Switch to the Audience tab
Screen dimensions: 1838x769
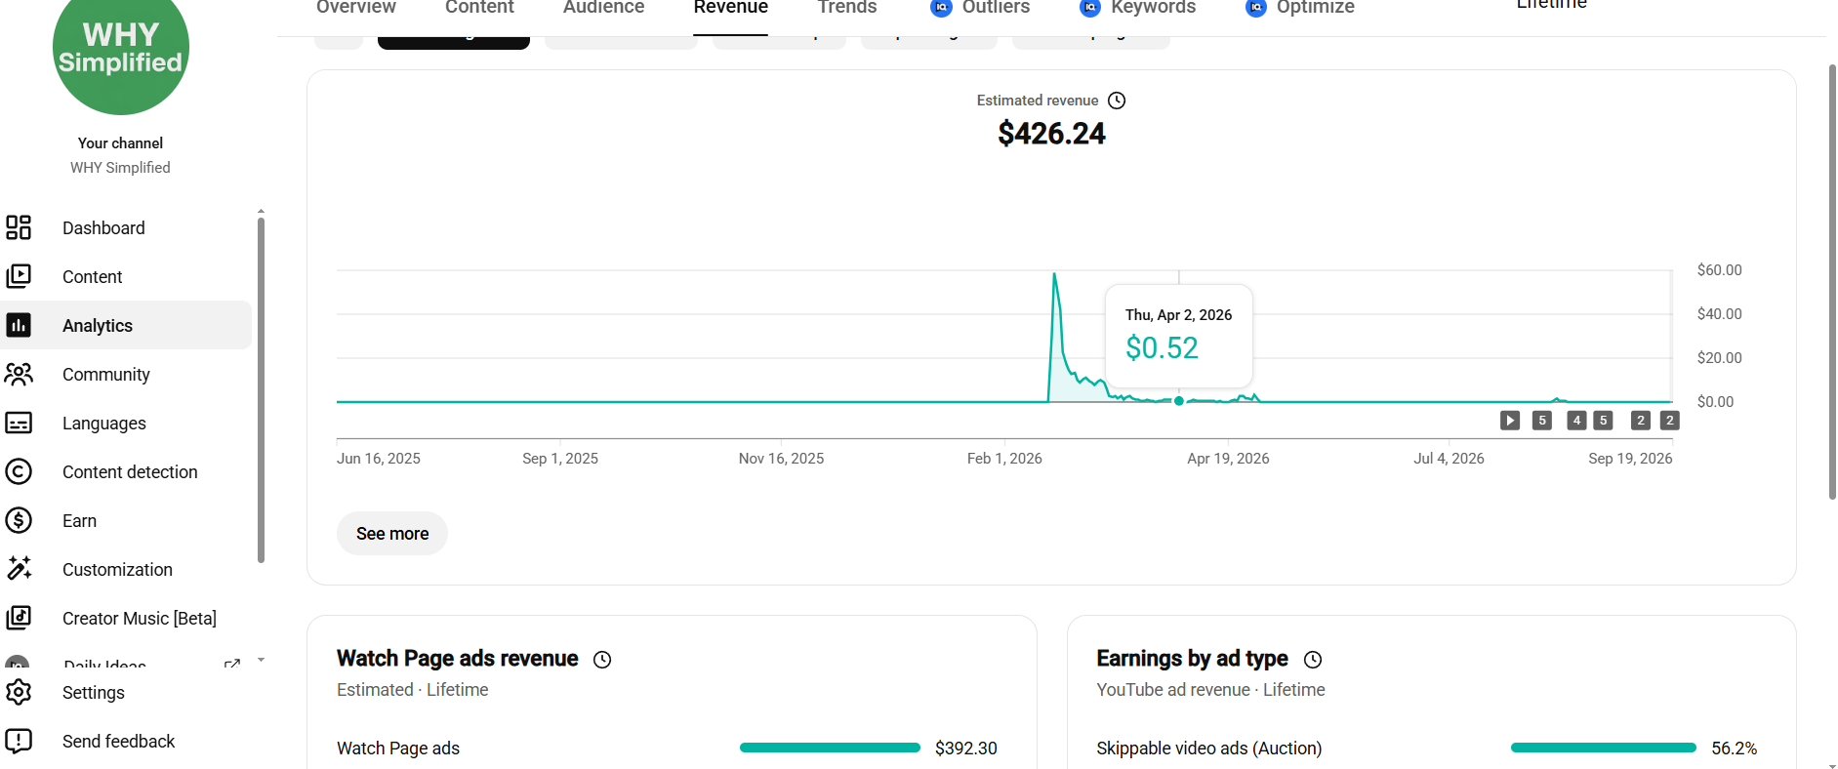[x=603, y=8]
